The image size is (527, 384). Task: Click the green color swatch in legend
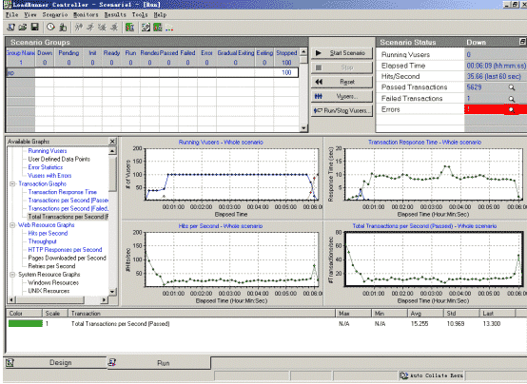click(x=26, y=323)
